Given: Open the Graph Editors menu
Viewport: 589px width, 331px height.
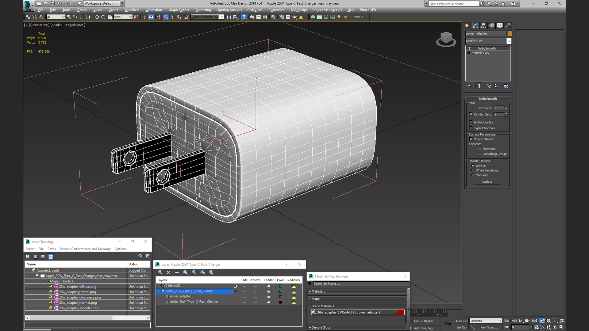Looking at the screenshot, I should [x=179, y=10].
